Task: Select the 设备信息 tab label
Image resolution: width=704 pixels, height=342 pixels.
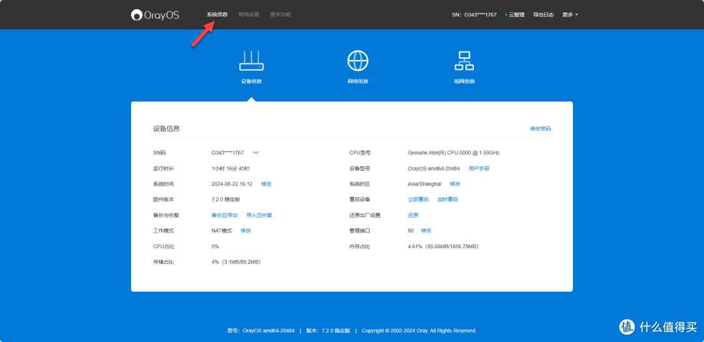Action: click(252, 81)
